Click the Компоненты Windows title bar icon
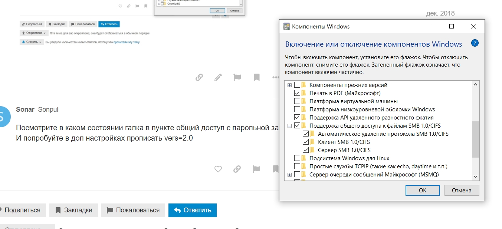 286,26
